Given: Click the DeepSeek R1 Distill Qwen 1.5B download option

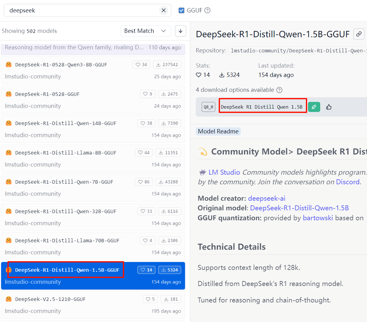Looking at the screenshot, I should (262, 107).
